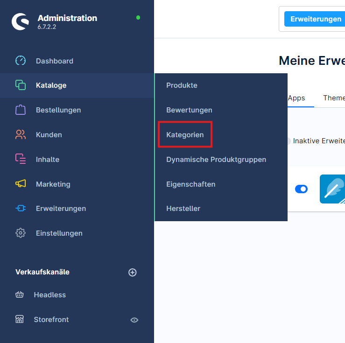345x343 pixels.
Task: Open the Dashboard gauge icon
Action: [21, 61]
